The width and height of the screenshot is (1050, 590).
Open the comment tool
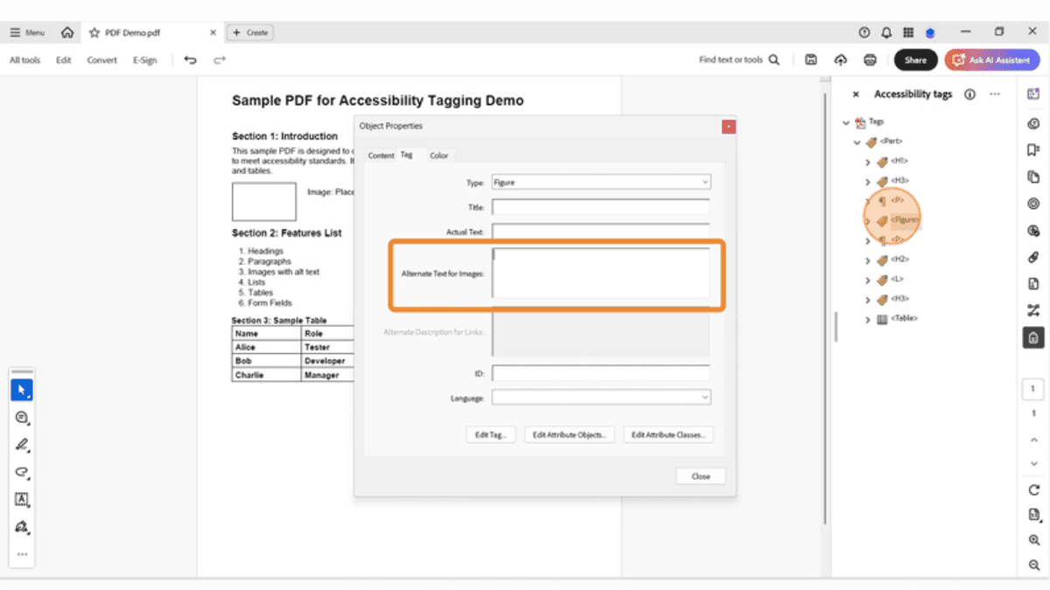[21, 418]
